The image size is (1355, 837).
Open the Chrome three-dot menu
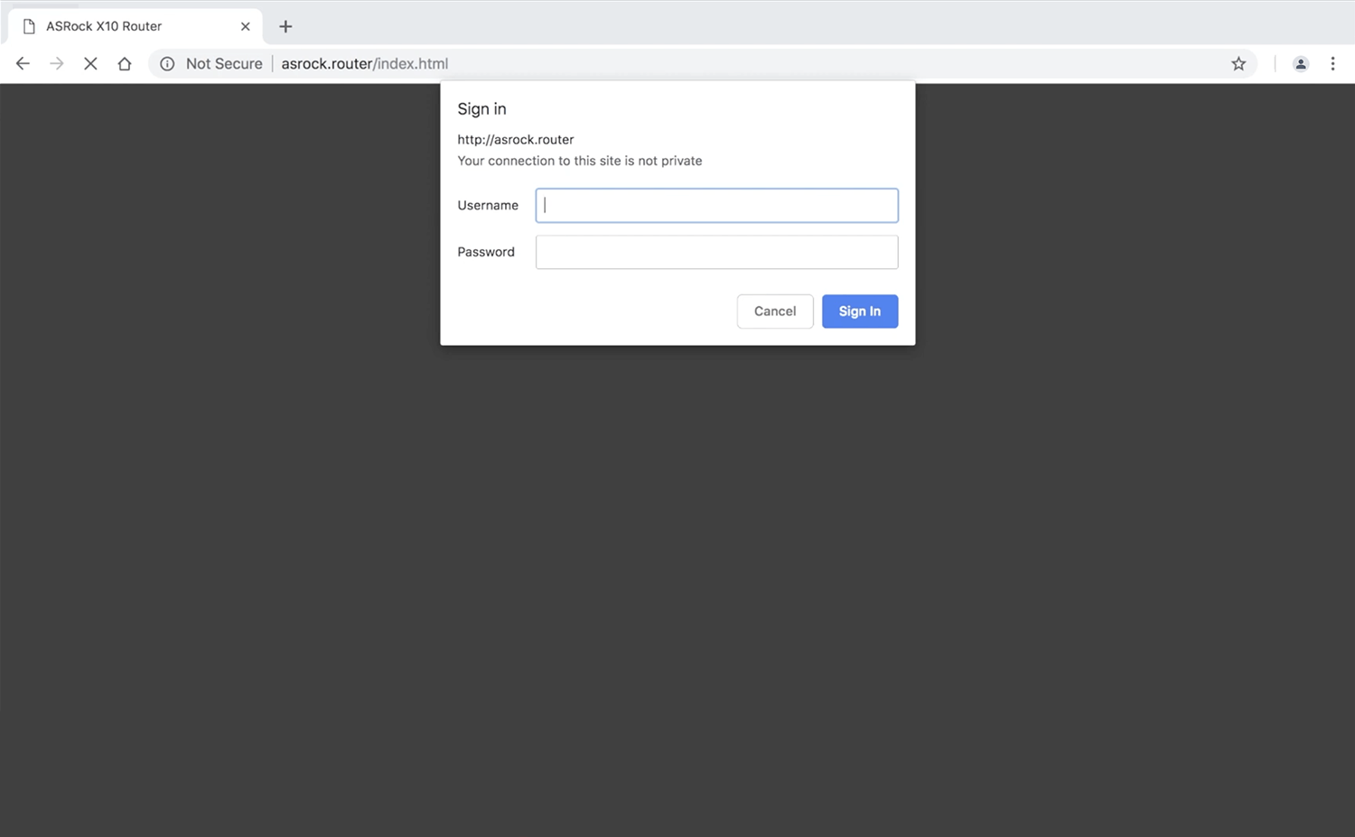pyautogui.click(x=1332, y=63)
